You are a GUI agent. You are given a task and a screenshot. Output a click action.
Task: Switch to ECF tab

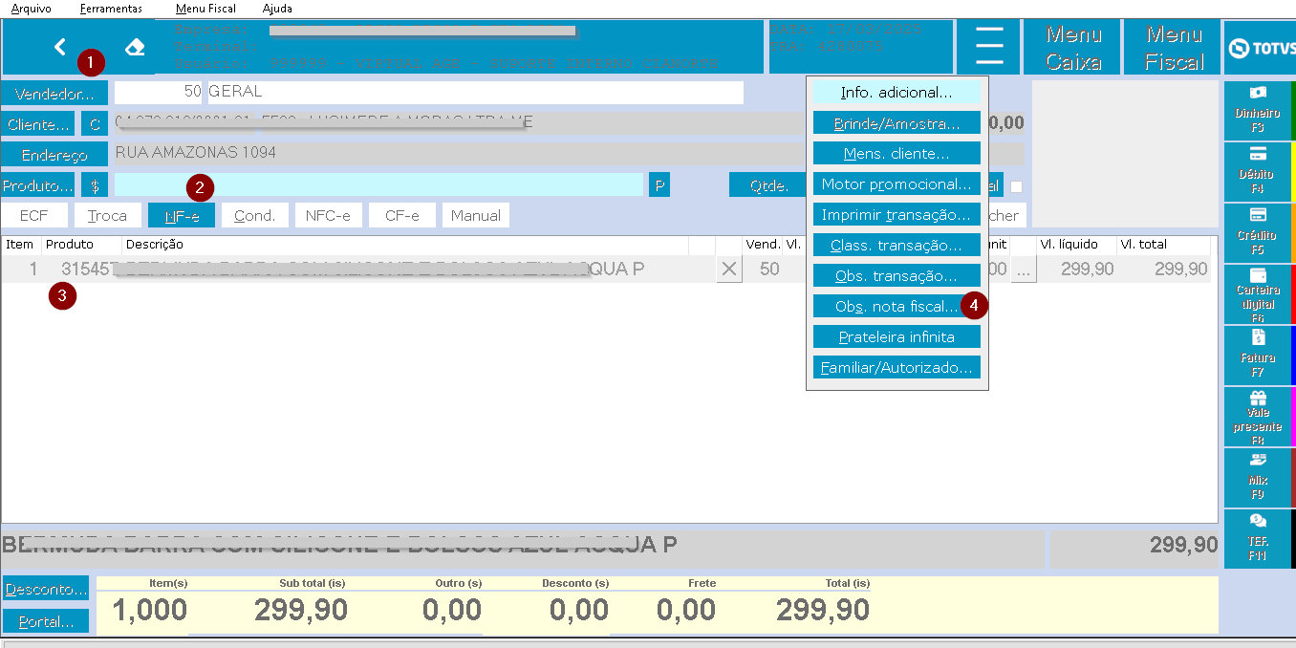point(33,216)
